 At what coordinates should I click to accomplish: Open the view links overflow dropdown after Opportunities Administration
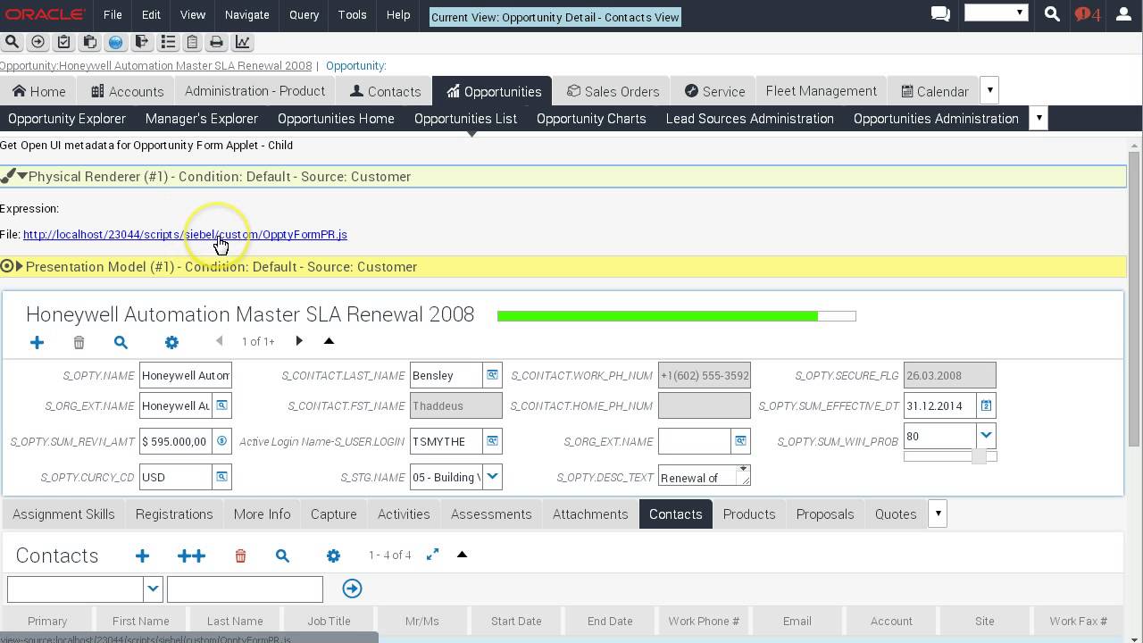pyautogui.click(x=1038, y=118)
